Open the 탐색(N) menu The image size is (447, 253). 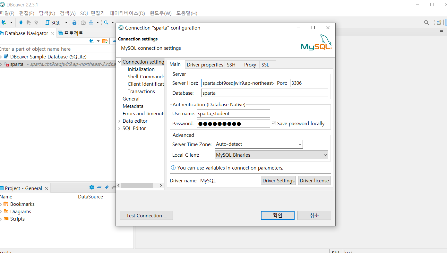click(x=47, y=13)
